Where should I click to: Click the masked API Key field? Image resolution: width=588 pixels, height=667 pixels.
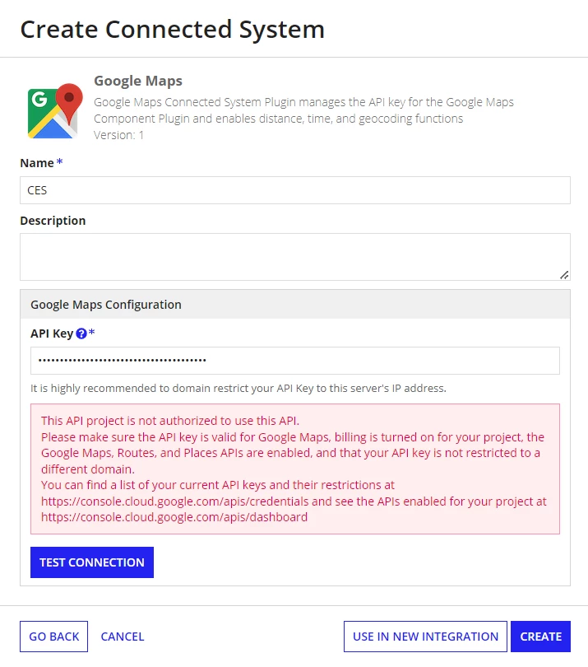coord(295,361)
